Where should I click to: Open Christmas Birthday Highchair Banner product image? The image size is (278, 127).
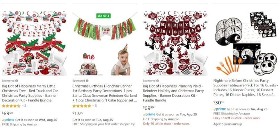click(x=105, y=43)
